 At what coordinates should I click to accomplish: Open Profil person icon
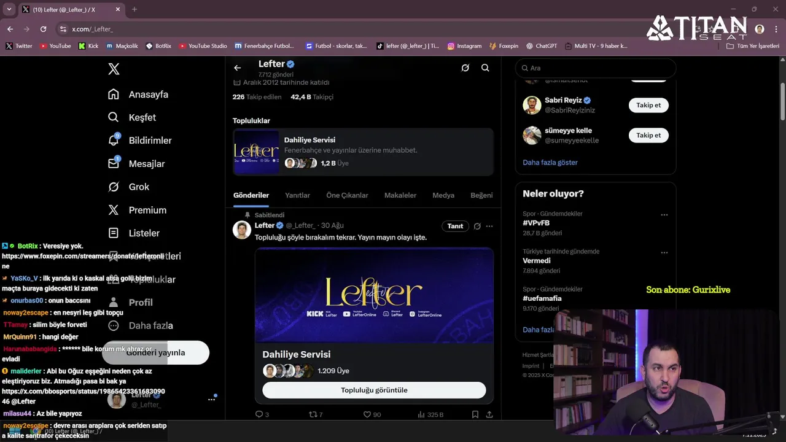point(114,302)
